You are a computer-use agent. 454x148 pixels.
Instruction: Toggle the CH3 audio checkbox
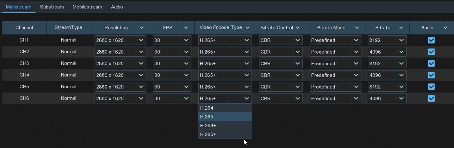431,64
